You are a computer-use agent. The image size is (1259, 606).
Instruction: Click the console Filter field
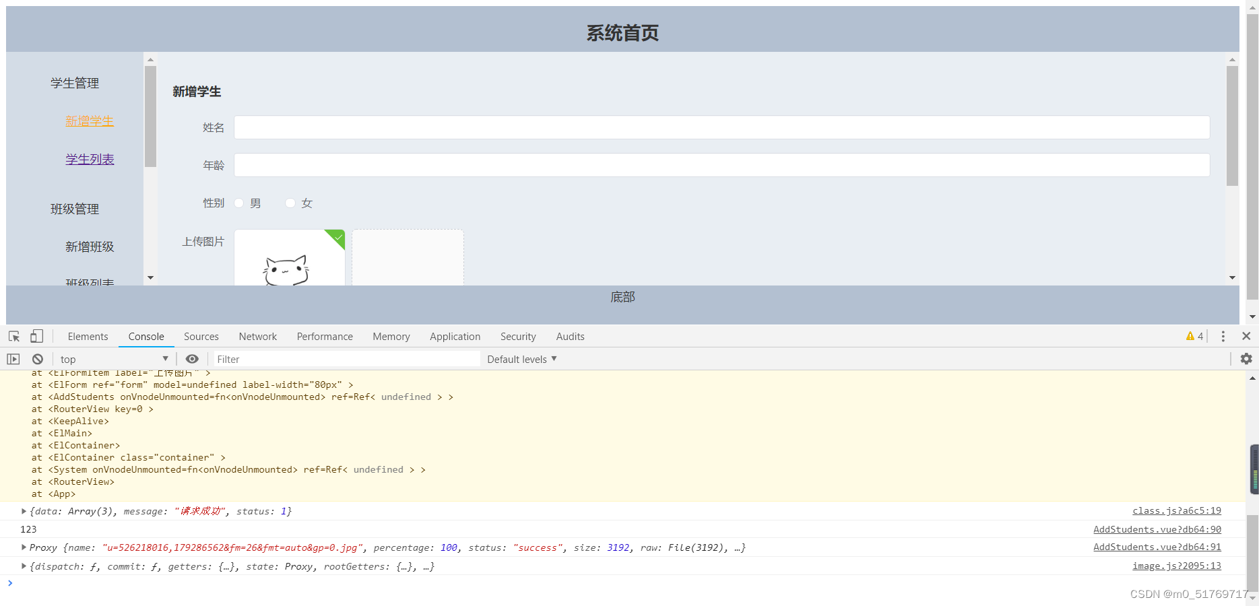[x=346, y=359]
